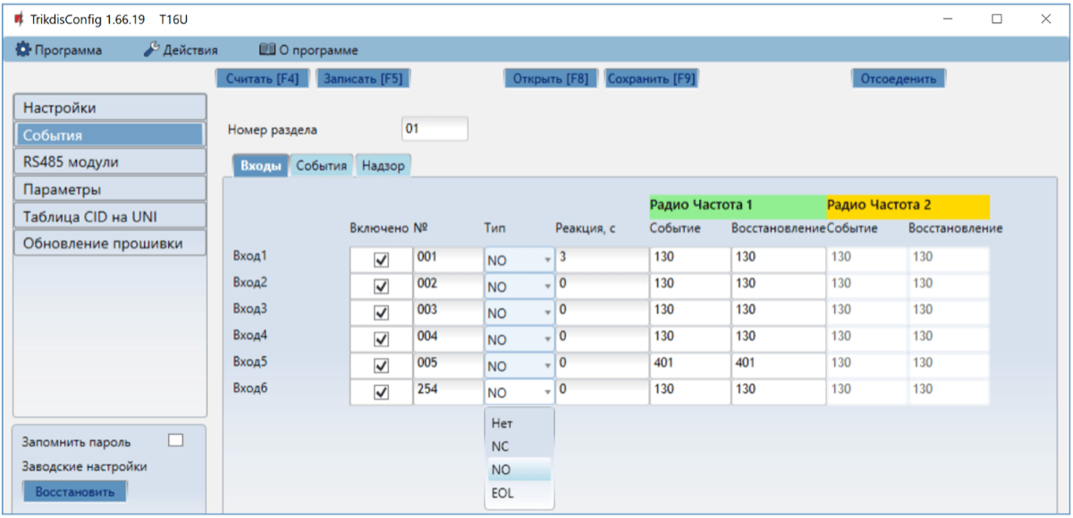
Task: Click the Вход5 Событие field showing 401
Action: point(689,364)
